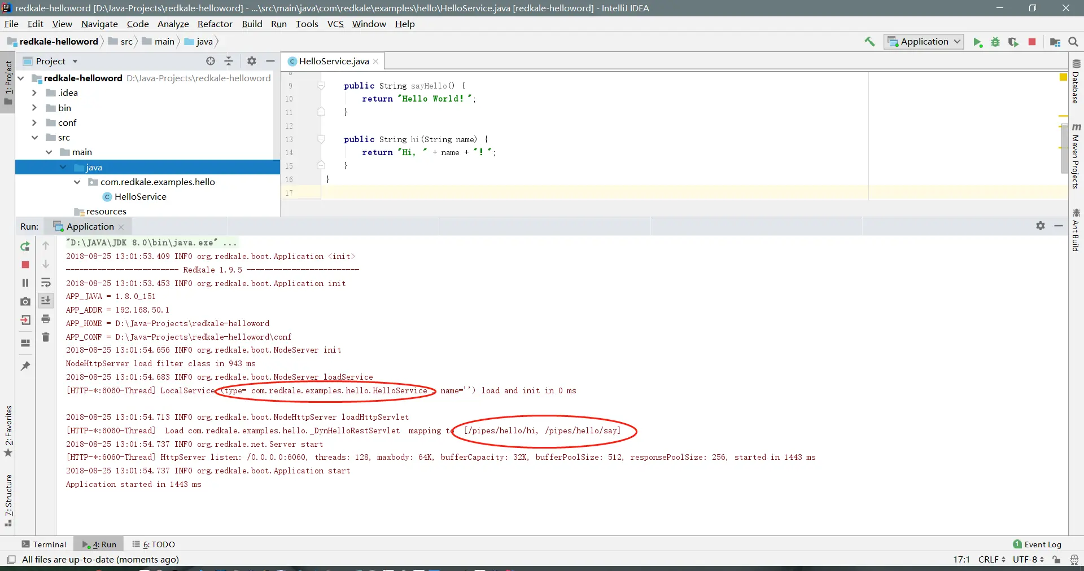The image size is (1084, 571).
Task: Toggle soft-wrap in the Run console
Action: 46,283
